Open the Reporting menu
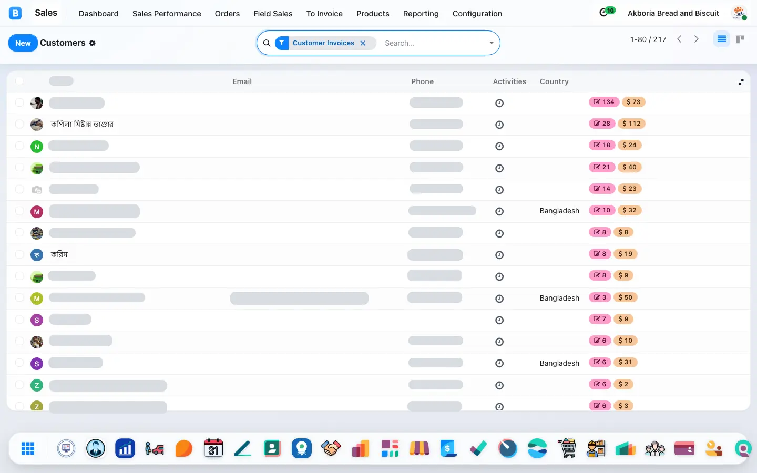Viewport: 757px width, 473px height. [421, 14]
